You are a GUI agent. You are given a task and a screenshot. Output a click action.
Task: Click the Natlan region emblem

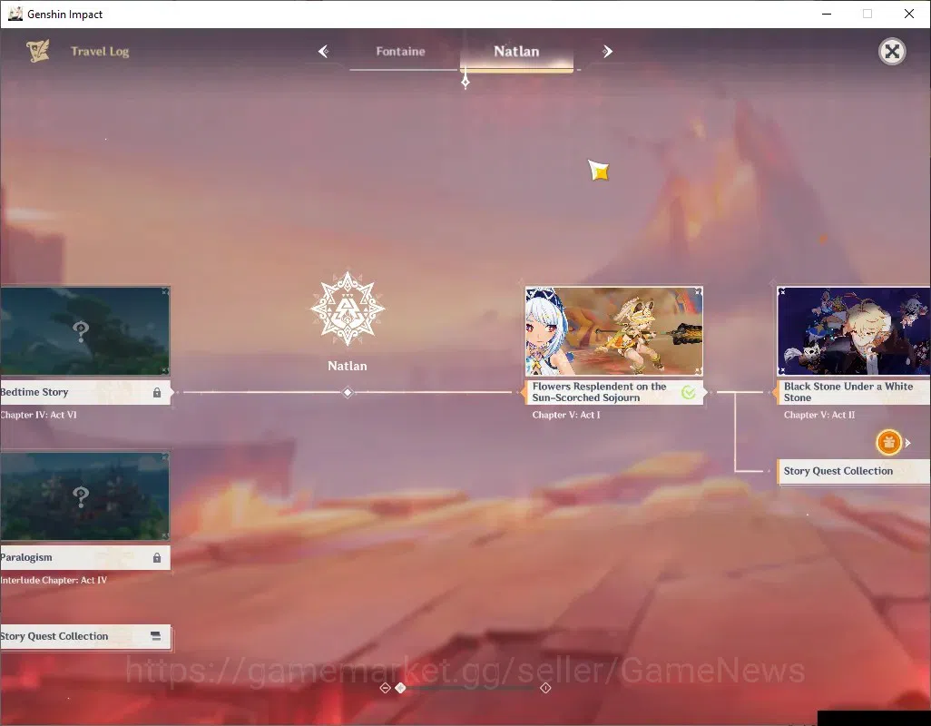pyautogui.click(x=348, y=309)
